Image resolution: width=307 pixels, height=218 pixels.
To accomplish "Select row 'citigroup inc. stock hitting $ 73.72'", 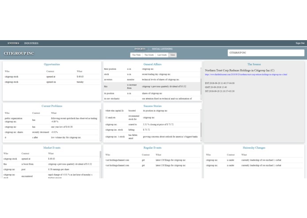I will pyautogui.click(x=152, y=130).
